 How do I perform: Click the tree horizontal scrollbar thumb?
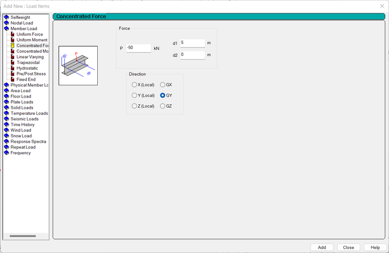(22, 236)
